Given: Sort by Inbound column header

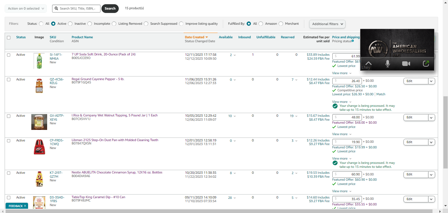Looking at the screenshot, I should click(245, 37).
